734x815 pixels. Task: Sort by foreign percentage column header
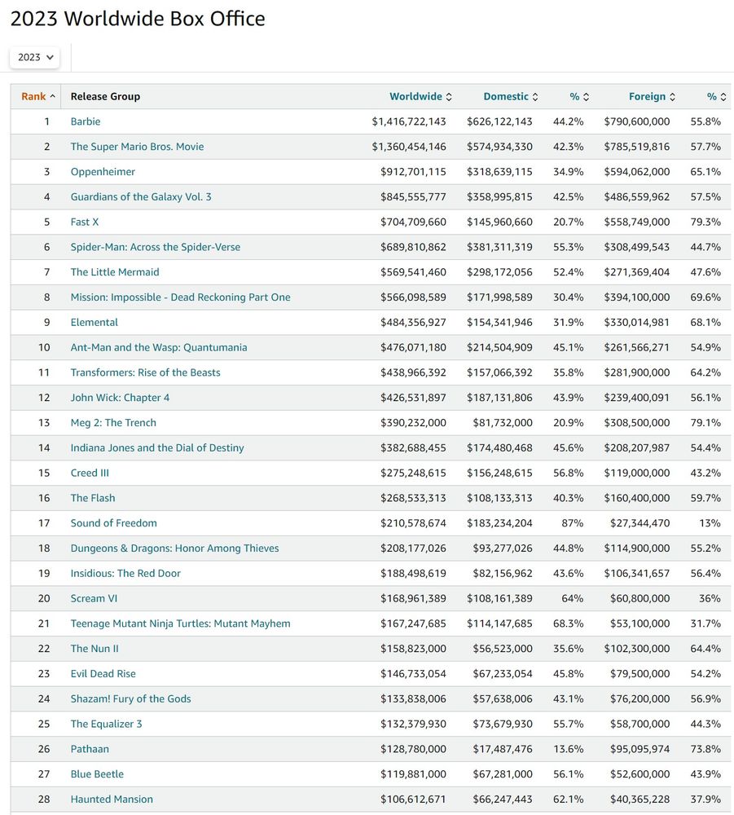(716, 97)
